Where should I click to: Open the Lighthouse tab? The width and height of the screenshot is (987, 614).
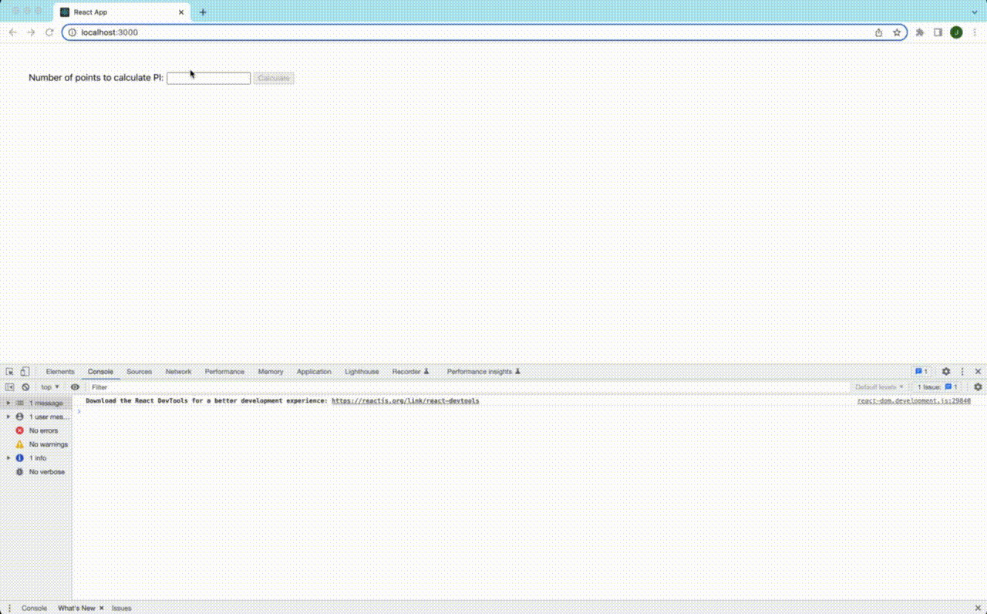pyautogui.click(x=362, y=372)
